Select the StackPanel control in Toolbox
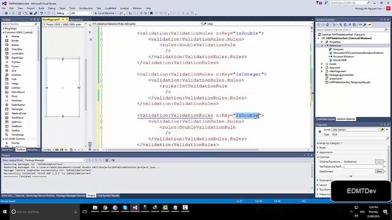The width and height of the screenshot is (392, 220). click(x=17, y=117)
